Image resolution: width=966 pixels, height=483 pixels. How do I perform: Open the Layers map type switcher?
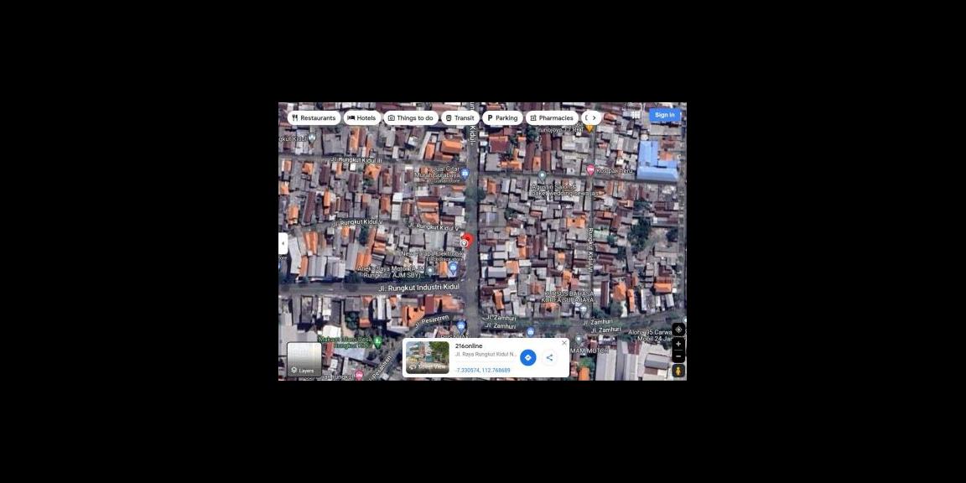pyautogui.click(x=304, y=359)
